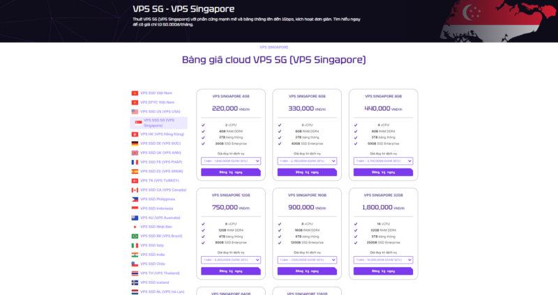Open VPS EPYC Việt Nam link
Viewport: 558px width, 295px height.
click(x=158, y=102)
